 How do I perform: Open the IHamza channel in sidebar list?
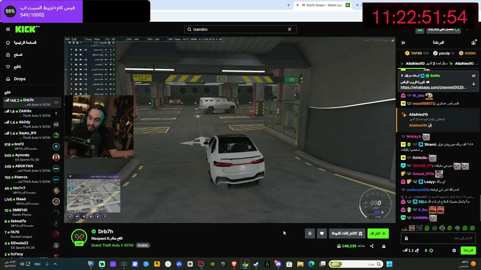click(32, 180)
